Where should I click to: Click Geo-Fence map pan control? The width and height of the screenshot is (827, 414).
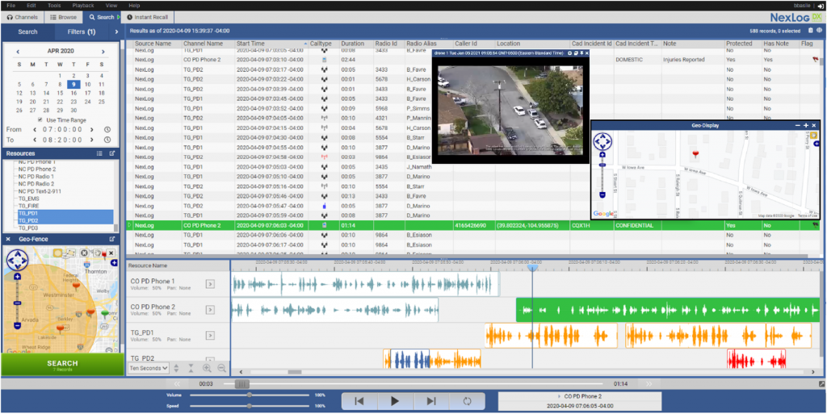pyautogui.click(x=17, y=261)
